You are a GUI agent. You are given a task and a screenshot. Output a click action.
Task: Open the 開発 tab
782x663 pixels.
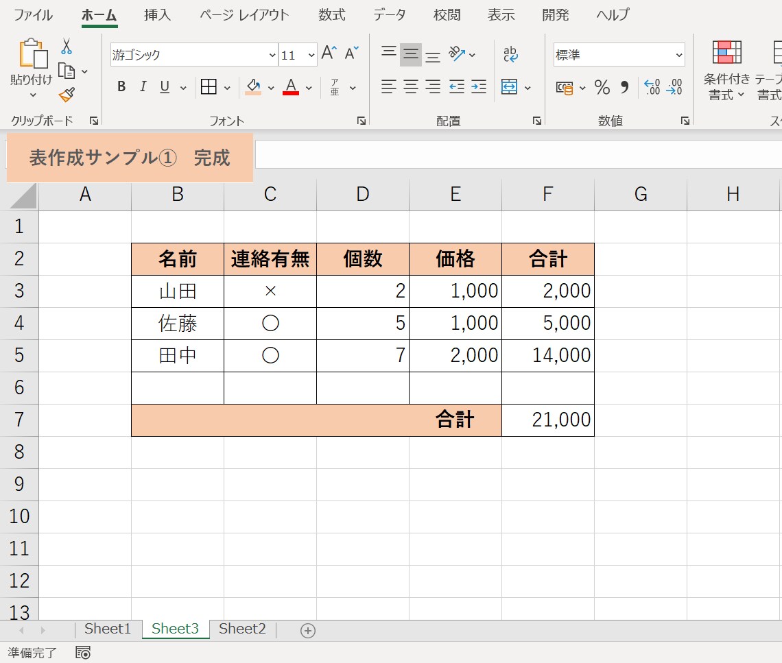[x=556, y=15]
